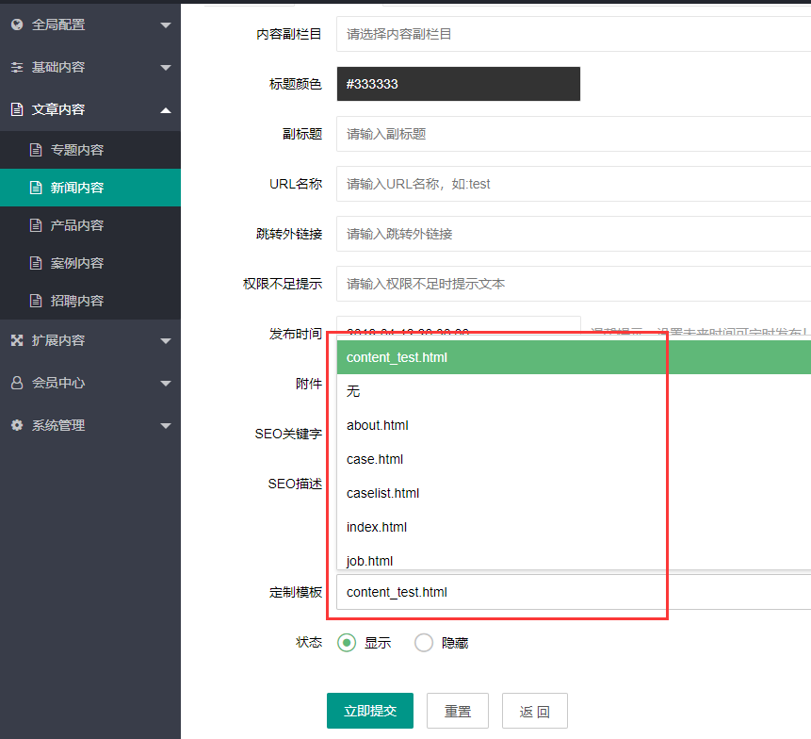Image resolution: width=811 pixels, height=739 pixels.
Task: Pick index.html in the dropdown list
Action: pos(377,527)
